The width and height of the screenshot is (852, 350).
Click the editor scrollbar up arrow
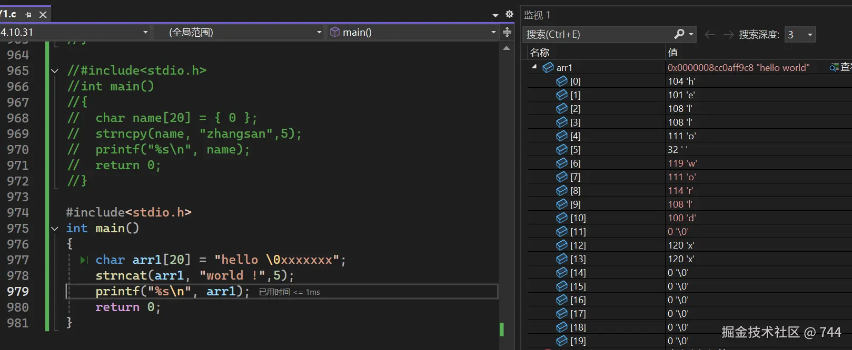click(507, 48)
